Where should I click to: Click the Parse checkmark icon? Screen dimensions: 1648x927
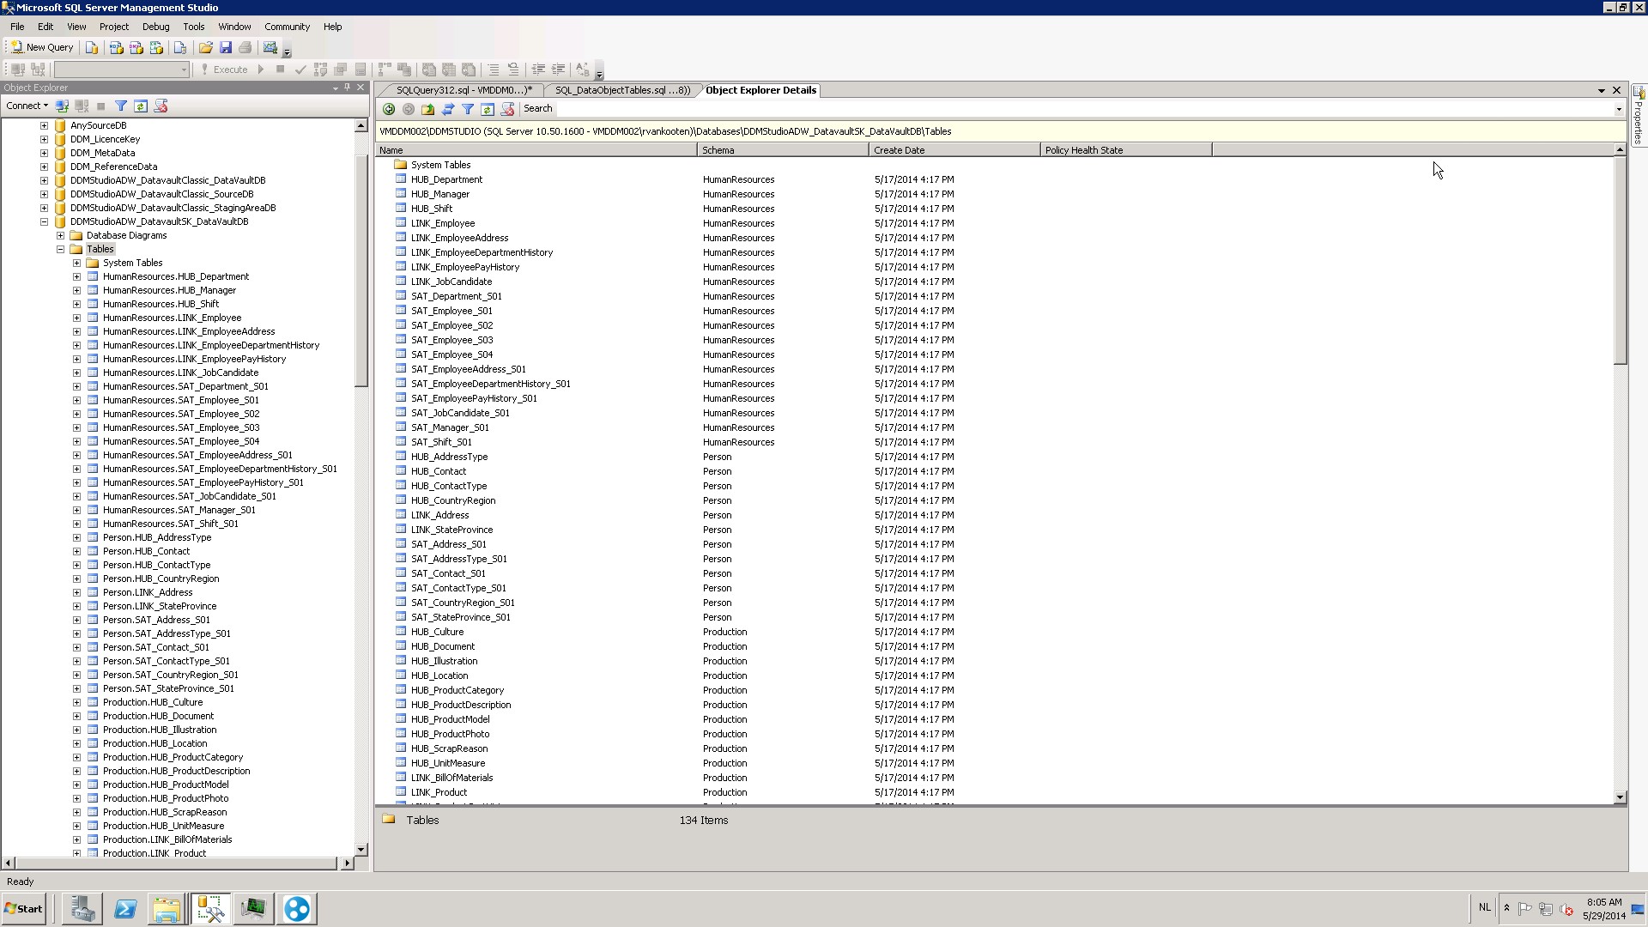[300, 70]
